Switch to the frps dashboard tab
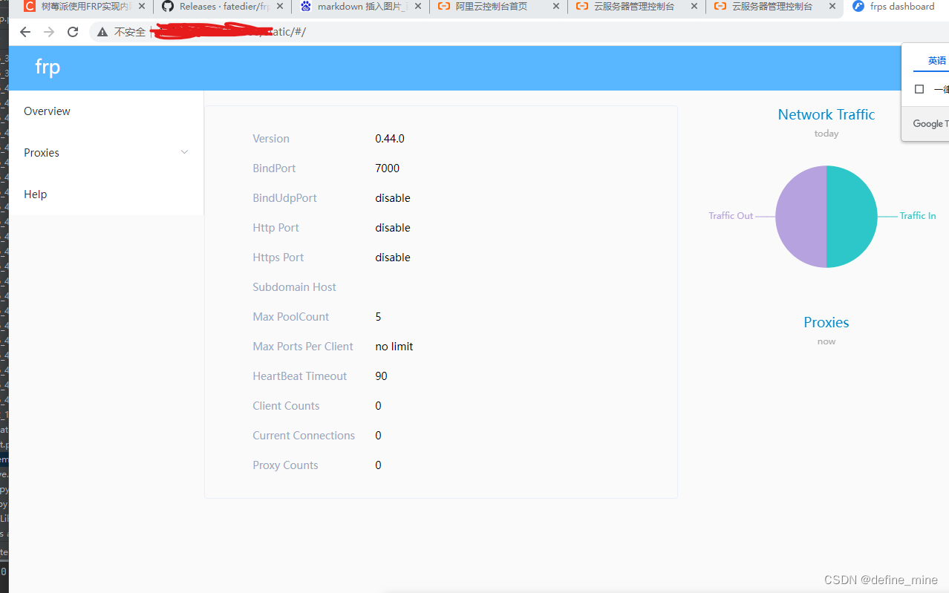Image resolution: width=949 pixels, height=593 pixels. pos(897,7)
